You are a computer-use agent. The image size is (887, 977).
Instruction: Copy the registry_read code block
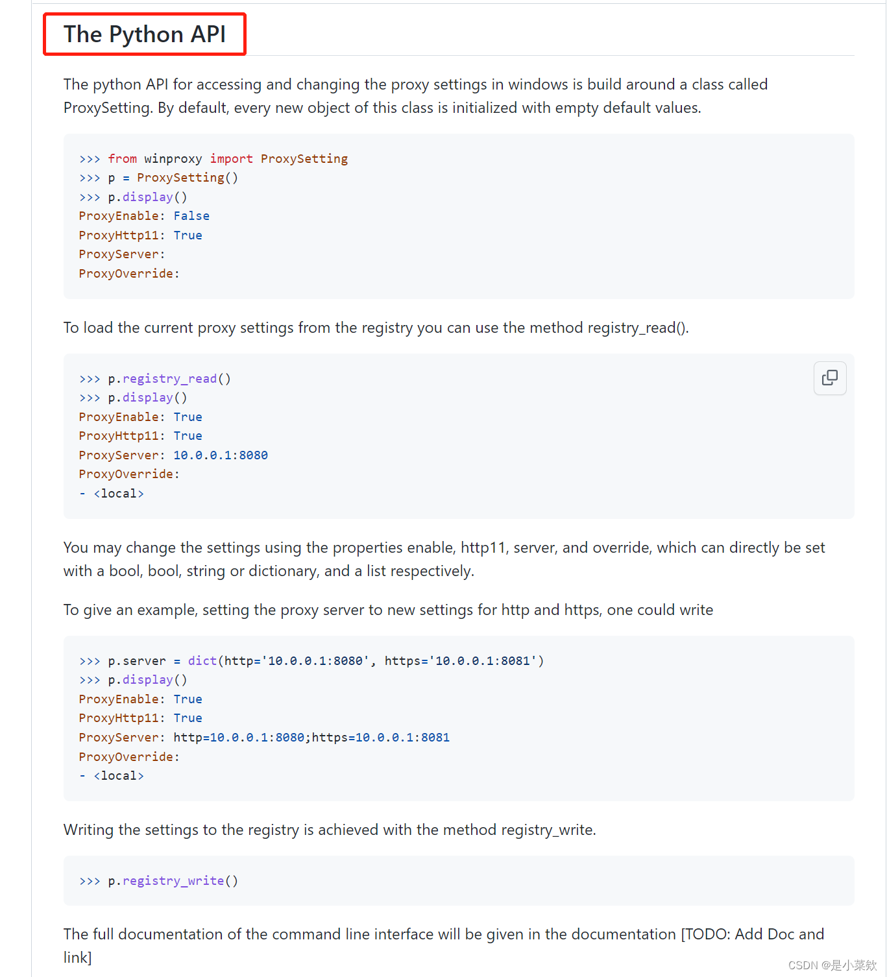click(830, 378)
